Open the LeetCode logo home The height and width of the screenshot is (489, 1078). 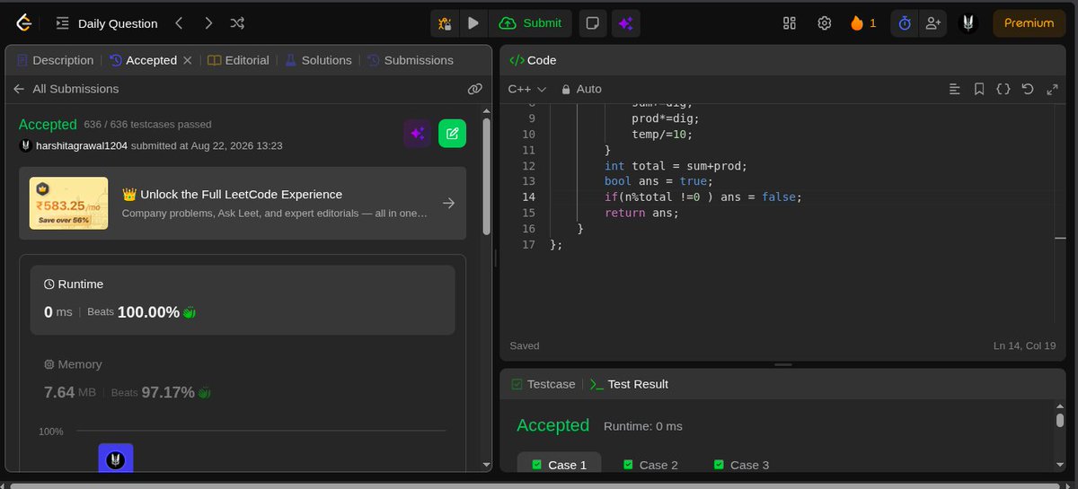click(25, 23)
